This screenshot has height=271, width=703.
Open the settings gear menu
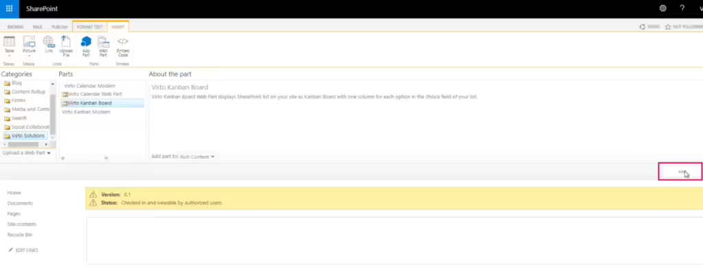coord(662,8)
